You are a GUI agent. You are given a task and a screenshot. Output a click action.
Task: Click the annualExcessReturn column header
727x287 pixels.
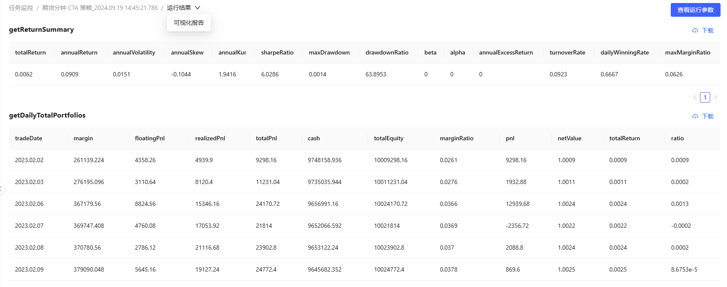click(x=506, y=52)
